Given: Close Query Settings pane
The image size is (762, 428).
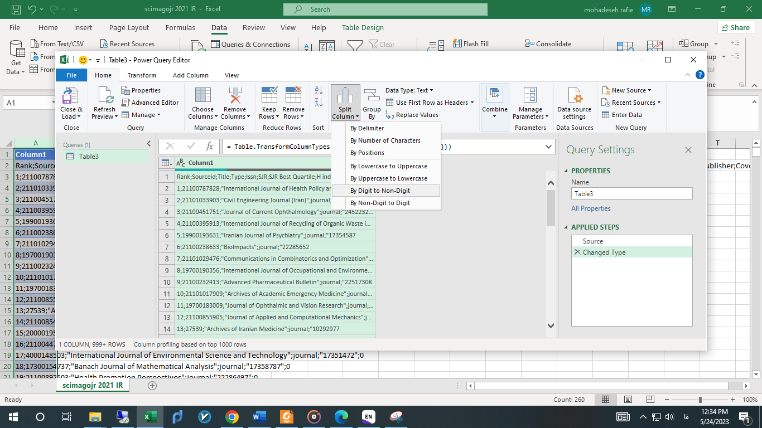Looking at the screenshot, I should click(x=688, y=150).
